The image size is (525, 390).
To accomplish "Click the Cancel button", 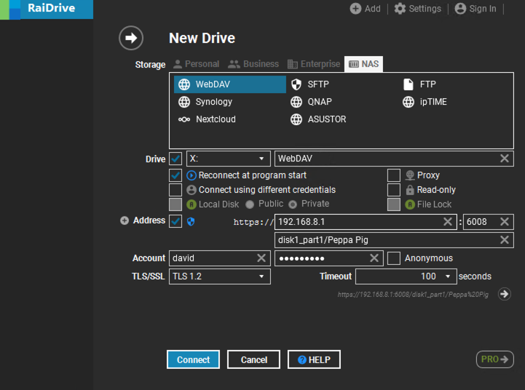I will coord(254,359).
